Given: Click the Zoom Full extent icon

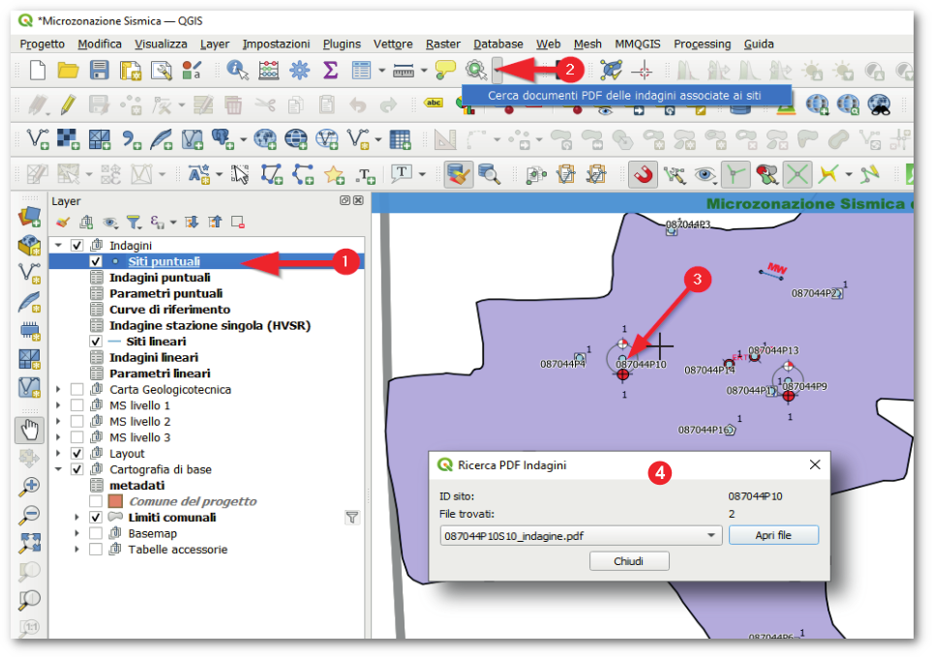Looking at the screenshot, I should (x=29, y=543).
